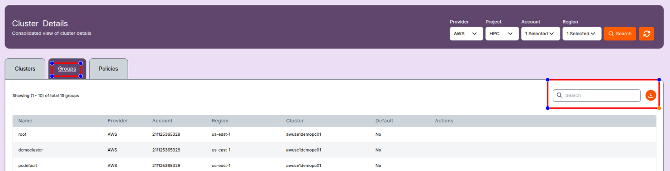Click the Region column header in table
The width and height of the screenshot is (670, 171).
pyautogui.click(x=220, y=121)
